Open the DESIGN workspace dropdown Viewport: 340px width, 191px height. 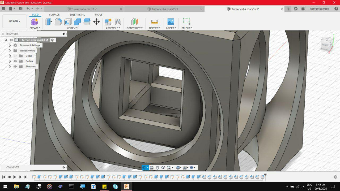pyautogui.click(x=15, y=21)
